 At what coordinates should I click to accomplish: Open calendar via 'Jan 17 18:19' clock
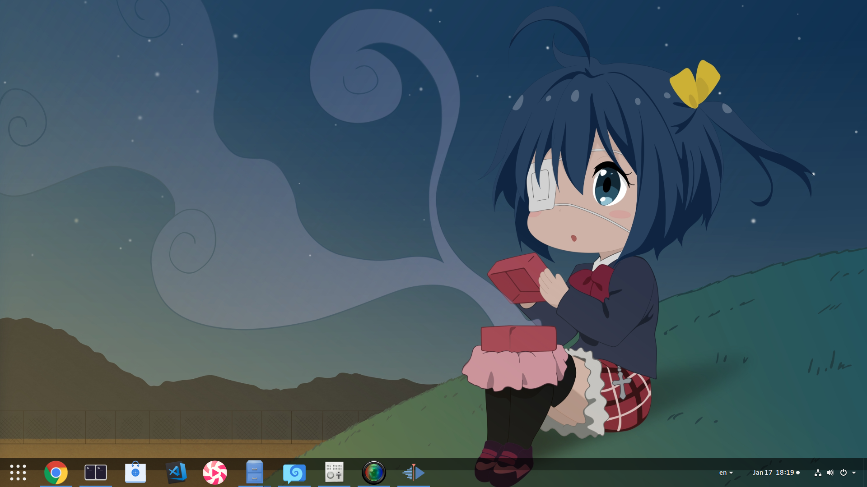(x=776, y=473)
